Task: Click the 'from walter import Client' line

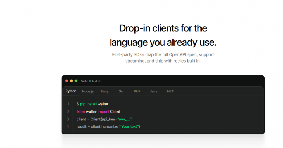Action: 98,112
